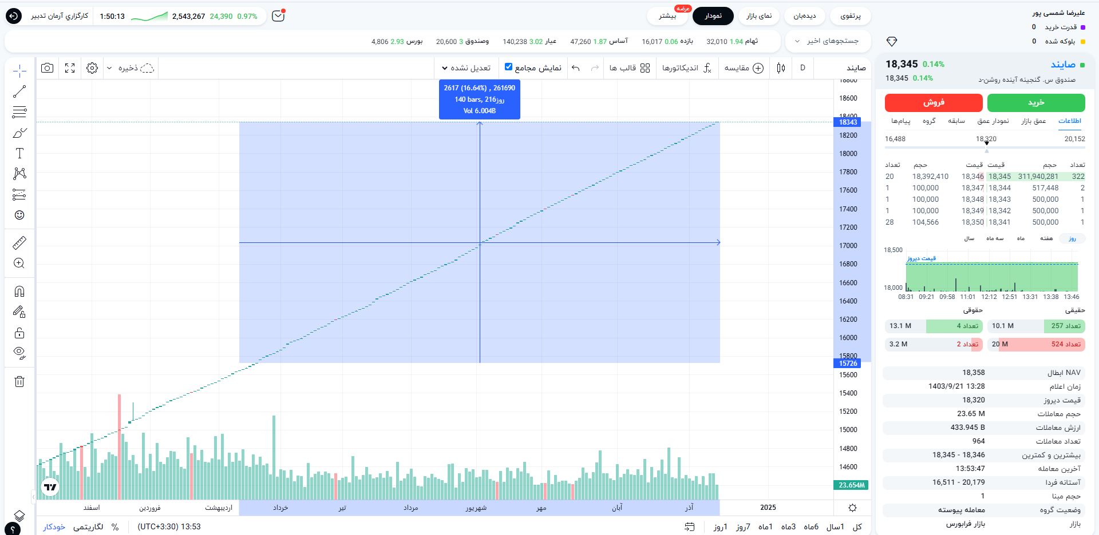This screenshot has height=535, width=1099.
Task: Switch to the دیده‌بان tab
Action: pyautogui.click(x=804, y=16)
